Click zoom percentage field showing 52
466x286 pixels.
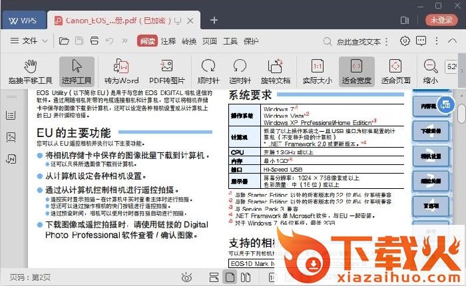[451, 67]
